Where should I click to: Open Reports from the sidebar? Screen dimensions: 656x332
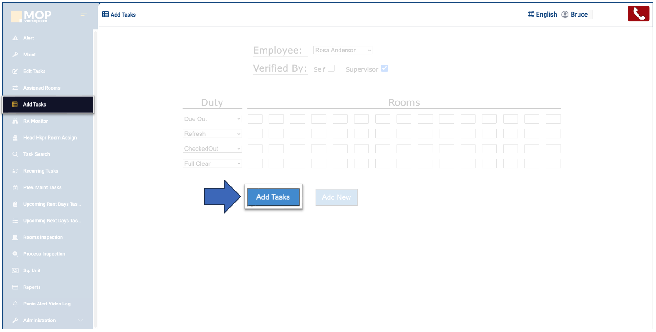[32, 287]
